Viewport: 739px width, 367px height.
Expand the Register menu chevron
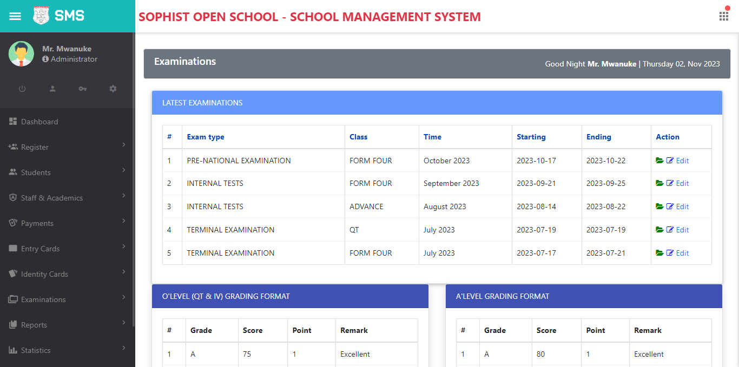point(124,145)
